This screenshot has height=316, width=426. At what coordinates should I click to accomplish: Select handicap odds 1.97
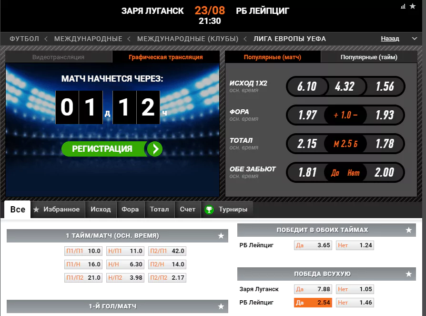coord(307,115)
